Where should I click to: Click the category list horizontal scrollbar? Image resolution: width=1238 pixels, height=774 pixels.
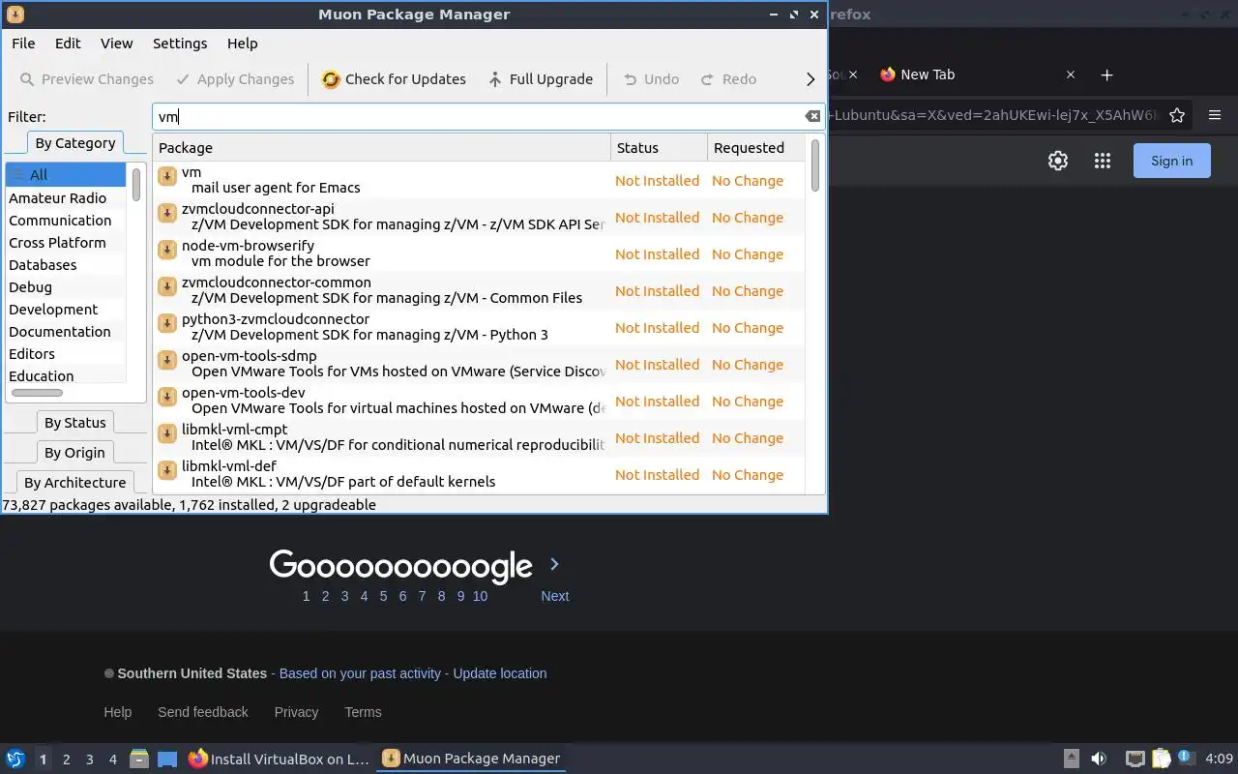[37, 393]
